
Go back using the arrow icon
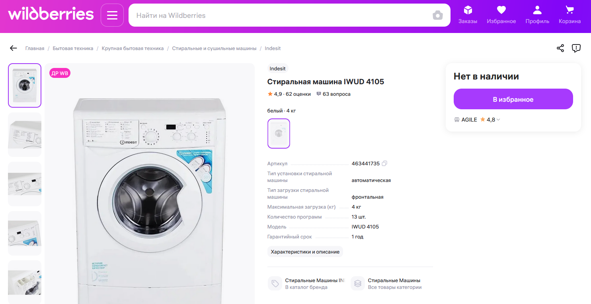[x=14, y=48]
